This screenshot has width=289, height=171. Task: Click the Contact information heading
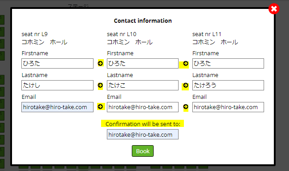click(142, 20)
